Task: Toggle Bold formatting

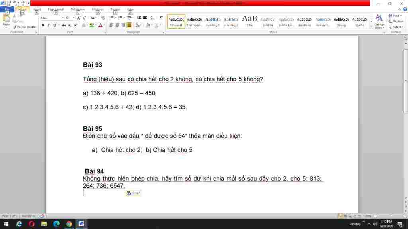Action: [x=43, y=25]
